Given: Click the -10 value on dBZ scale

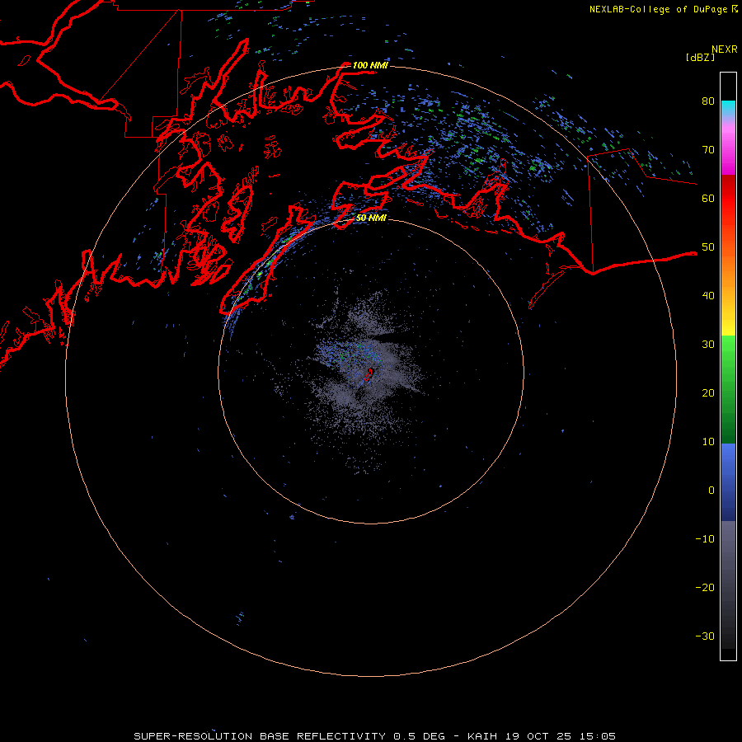Looking at the screenshot, I should [x=705, y=539].
